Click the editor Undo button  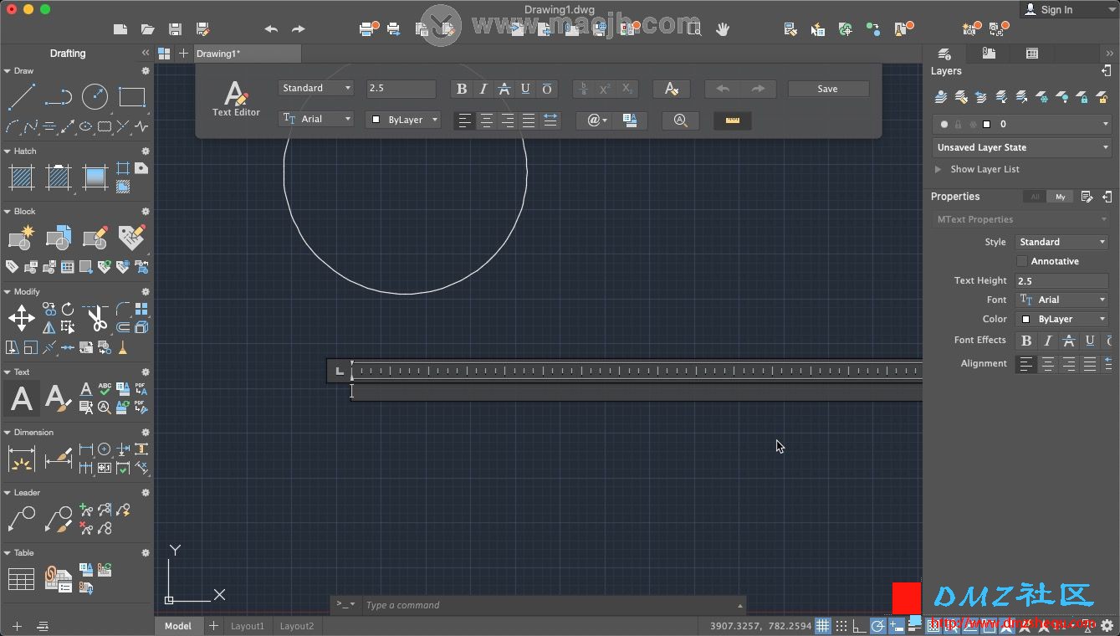point(723,89)
